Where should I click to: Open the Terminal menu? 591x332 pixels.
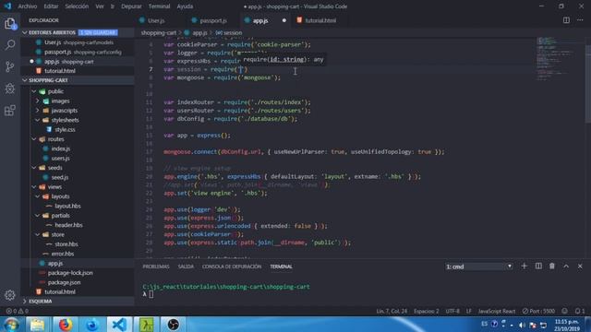(x=159, y=6)
